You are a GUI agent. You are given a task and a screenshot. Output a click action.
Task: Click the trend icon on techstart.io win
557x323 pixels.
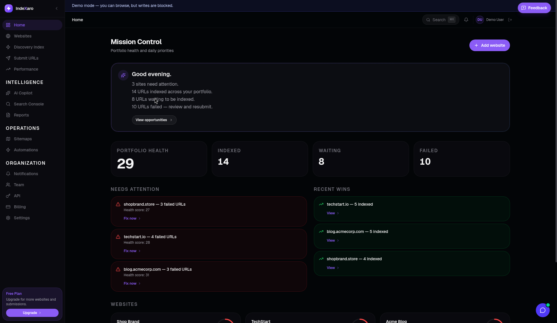[x=321, y=204]
